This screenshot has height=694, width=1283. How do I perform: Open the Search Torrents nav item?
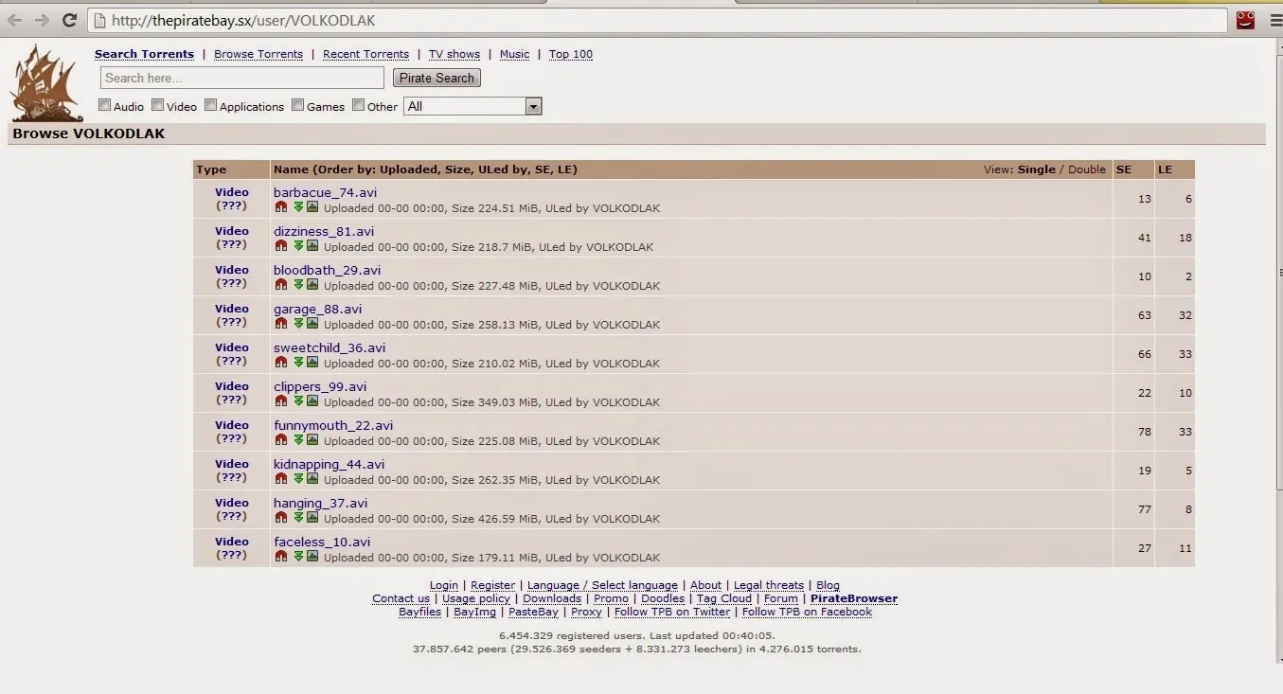[x=144, y=54]
